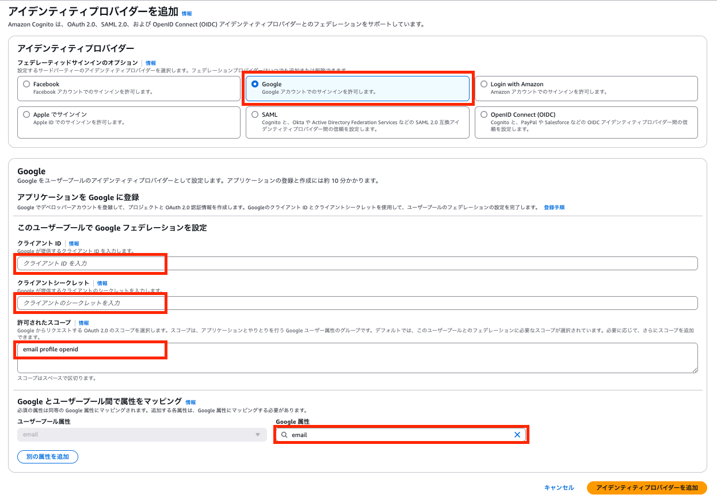Click キャンセル to abort setup
Viewport: 717px width, 502px height.
click(558, 487)
